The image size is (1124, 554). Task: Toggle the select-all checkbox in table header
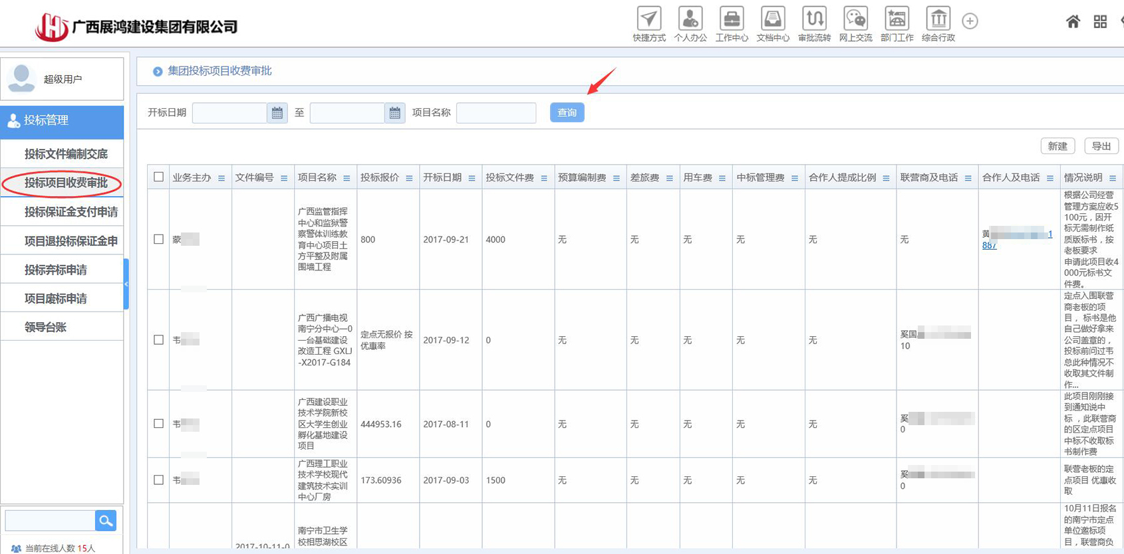pos(158,177)
